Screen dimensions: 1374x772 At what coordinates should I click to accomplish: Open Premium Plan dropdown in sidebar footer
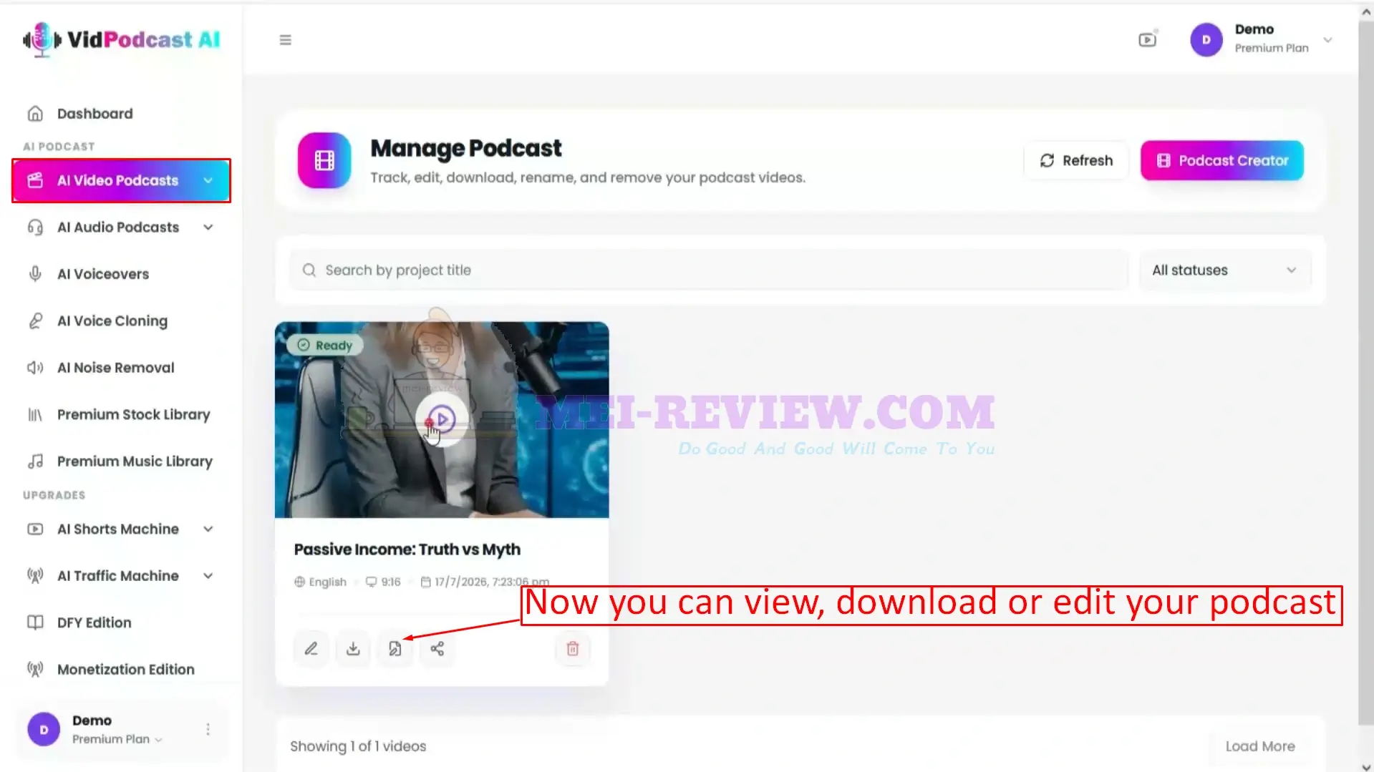[118, 739]
